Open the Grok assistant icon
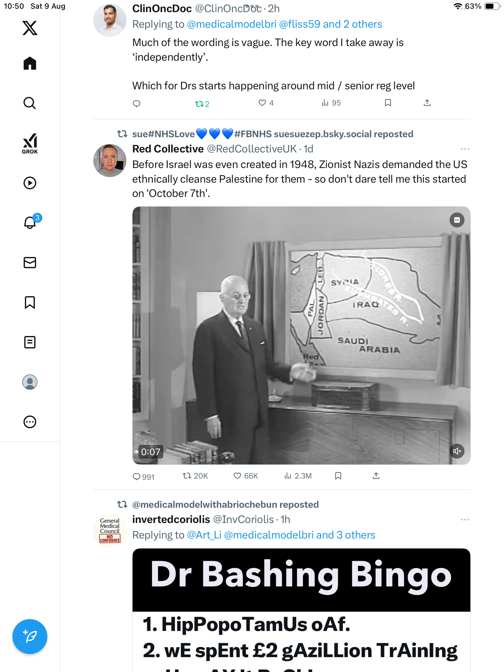Image resolution: width=504 pixels, height=672 pixels. point(30,143)
